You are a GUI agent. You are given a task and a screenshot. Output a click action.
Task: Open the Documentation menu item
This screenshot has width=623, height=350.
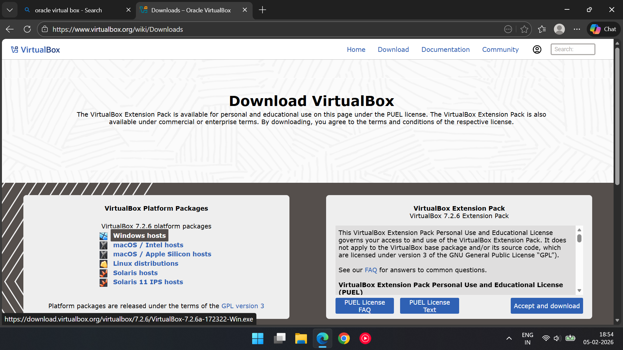point(445,50)
